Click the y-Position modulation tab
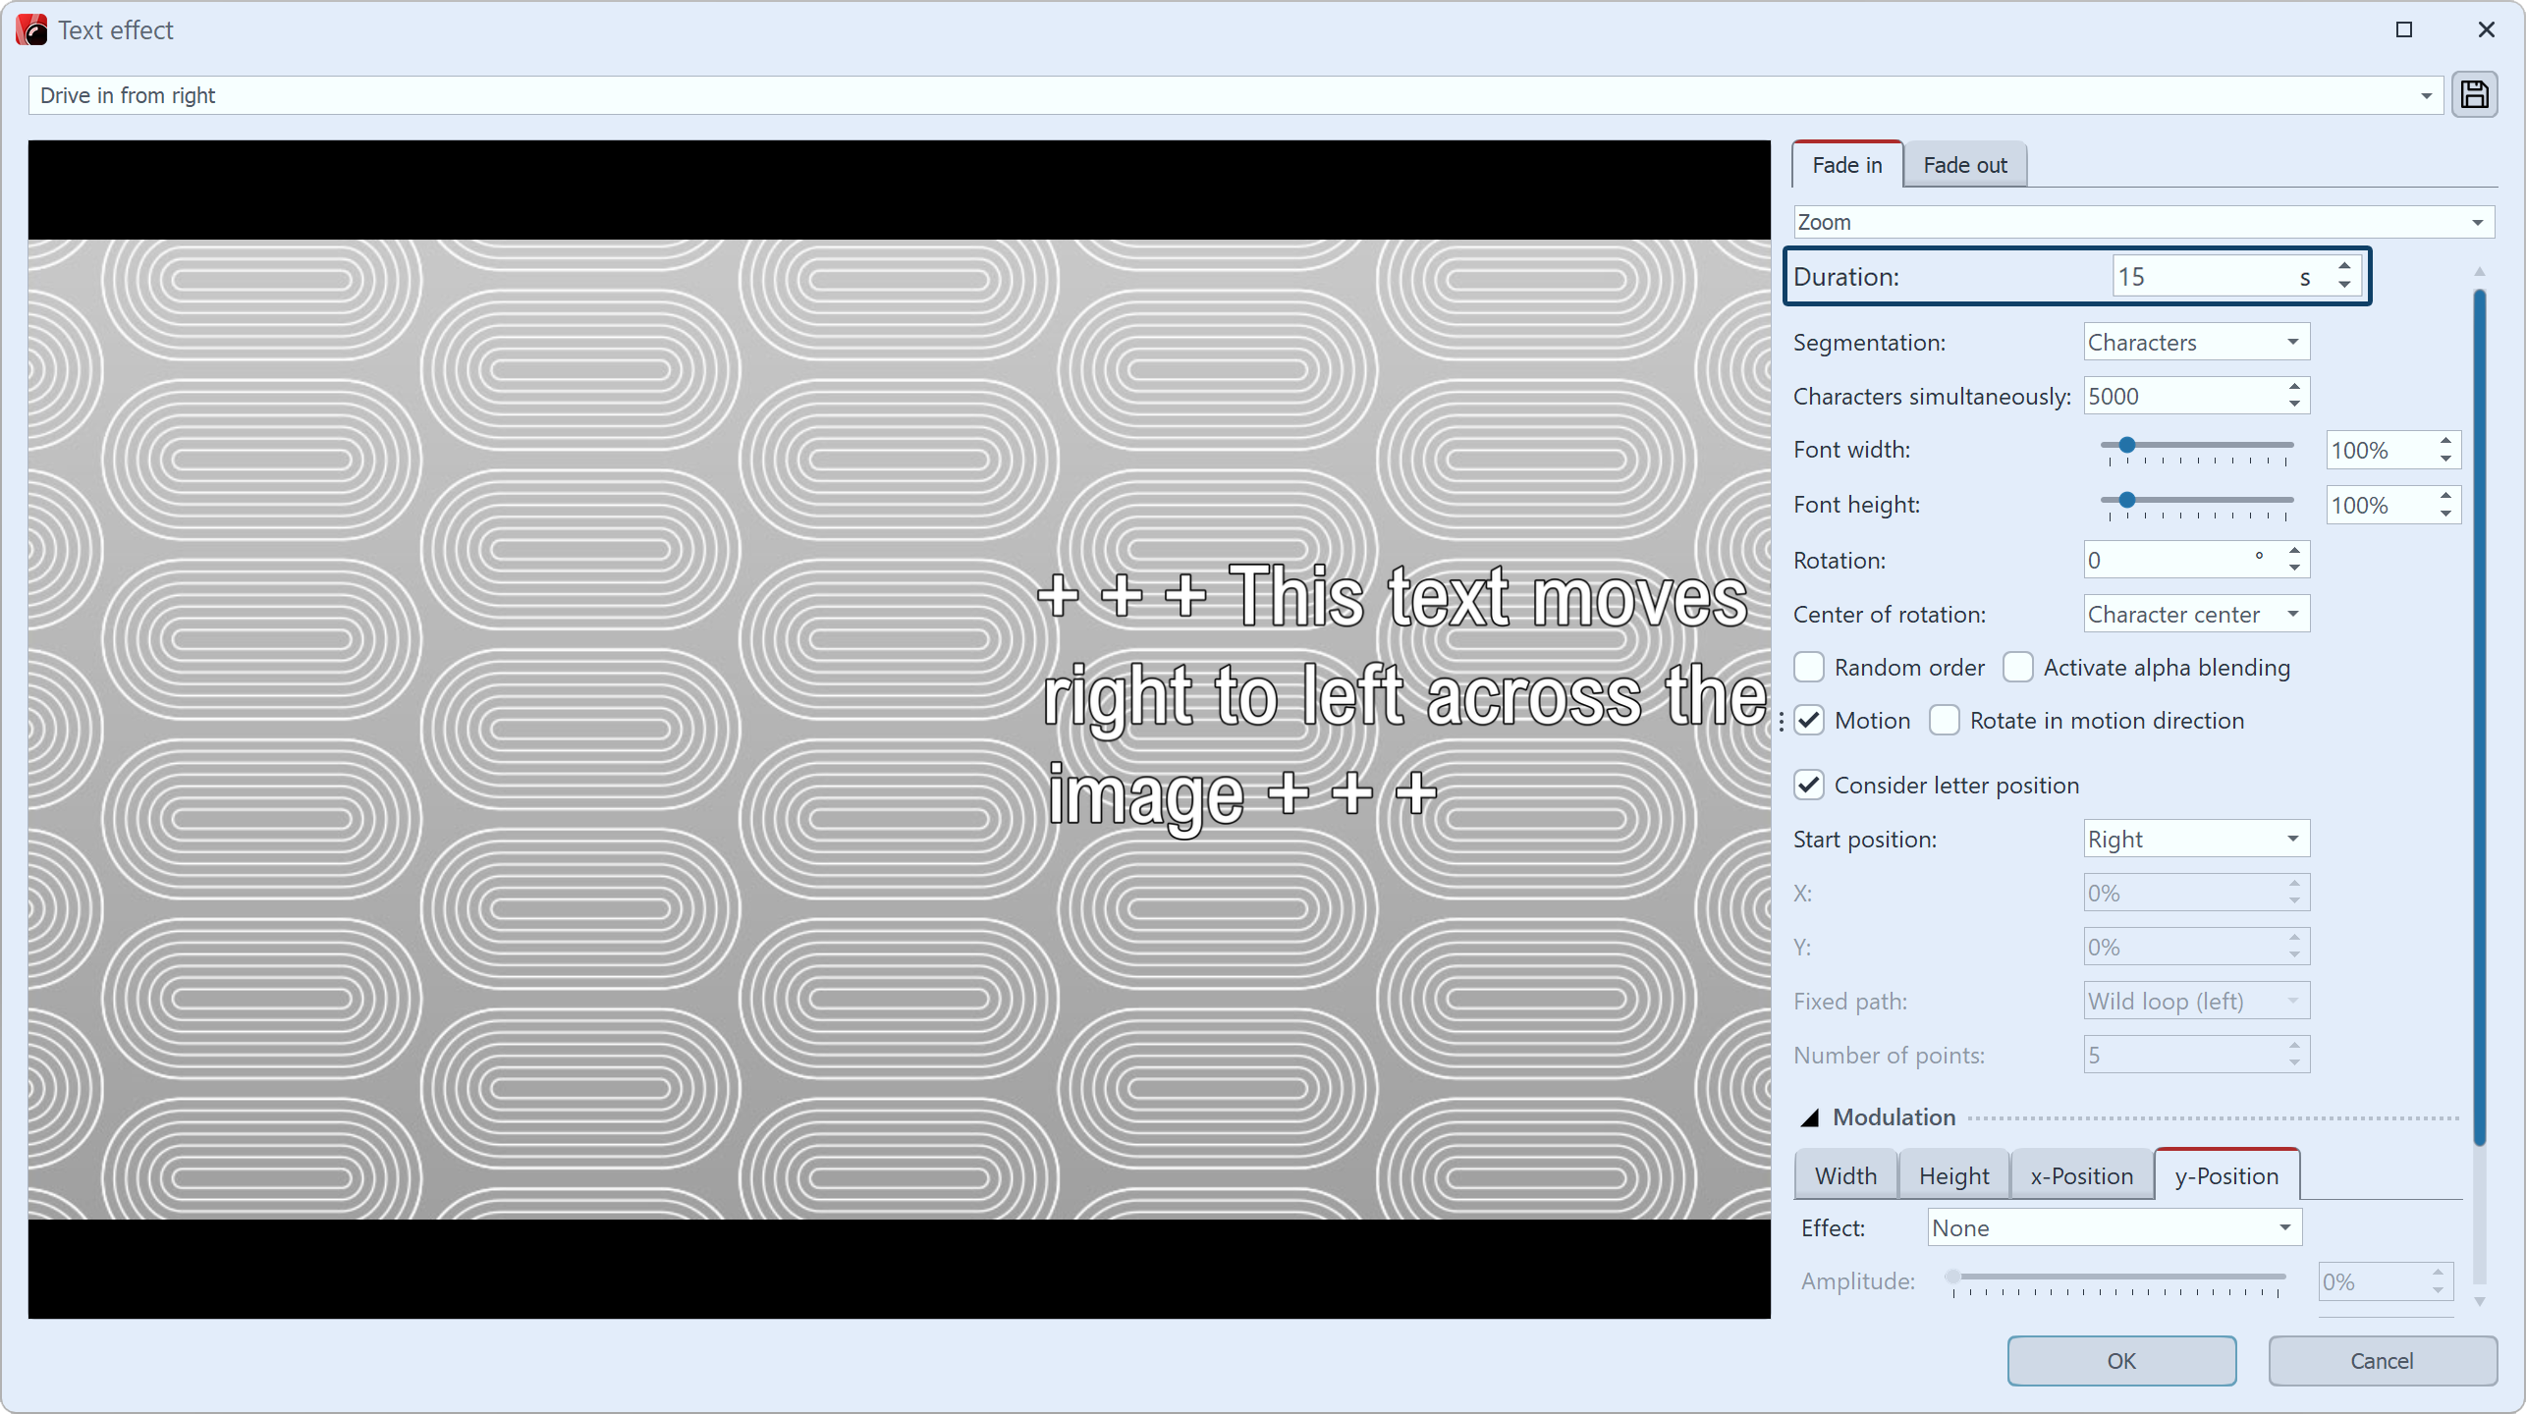 pos(2227,1174)
